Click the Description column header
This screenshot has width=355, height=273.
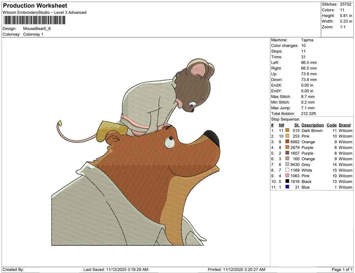point(312,125)
